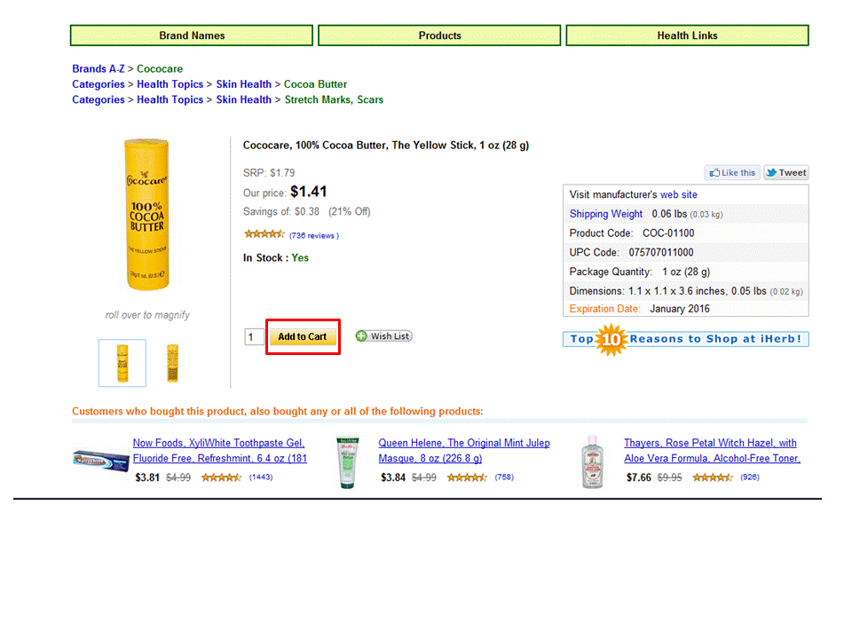Click the product code COC-01100

pos(668,233)
